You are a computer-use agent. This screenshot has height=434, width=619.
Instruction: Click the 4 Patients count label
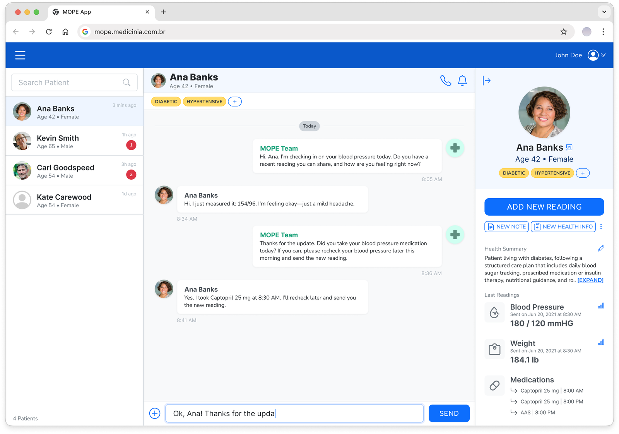[x=26, y=419]
